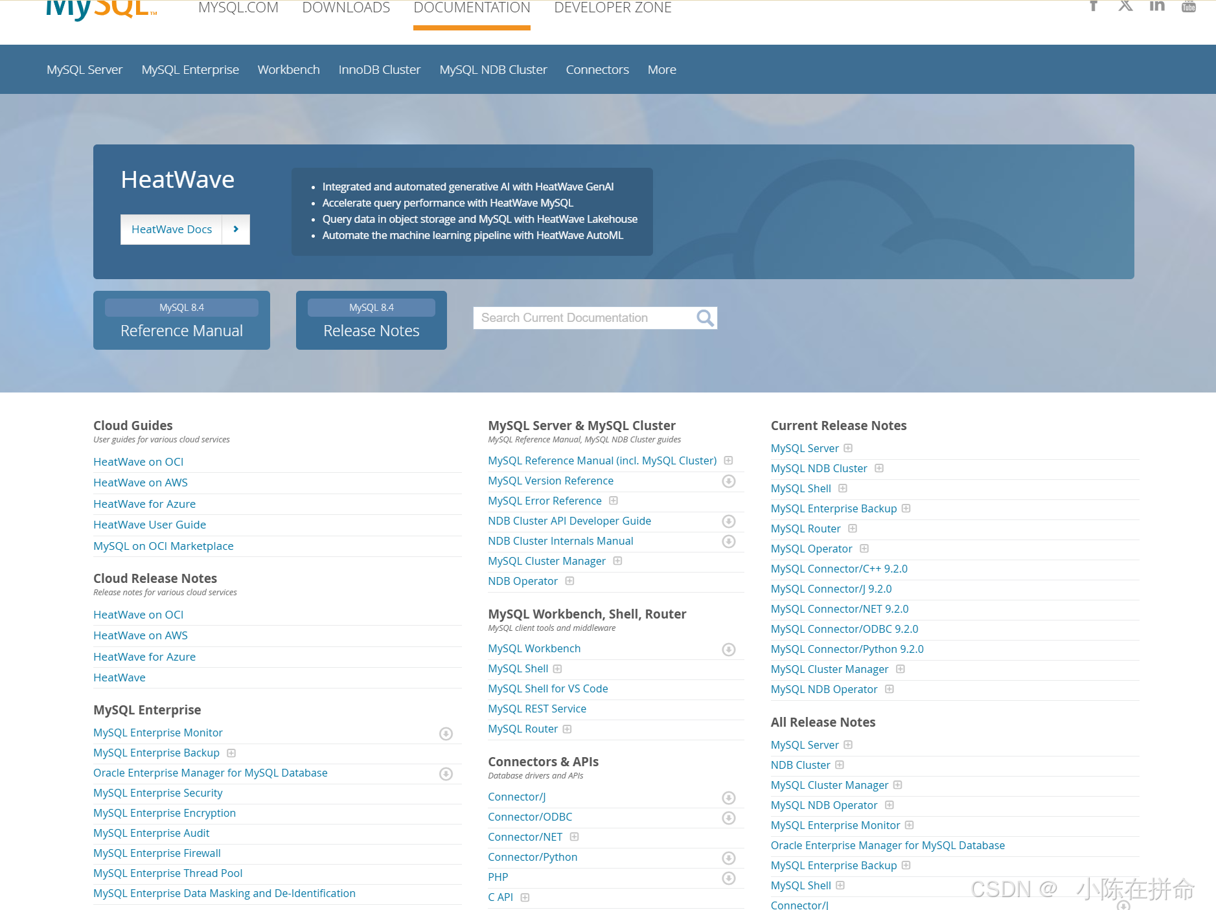
Task: Open the LinkedIn social icon
Action: (x=1157, y=6)
